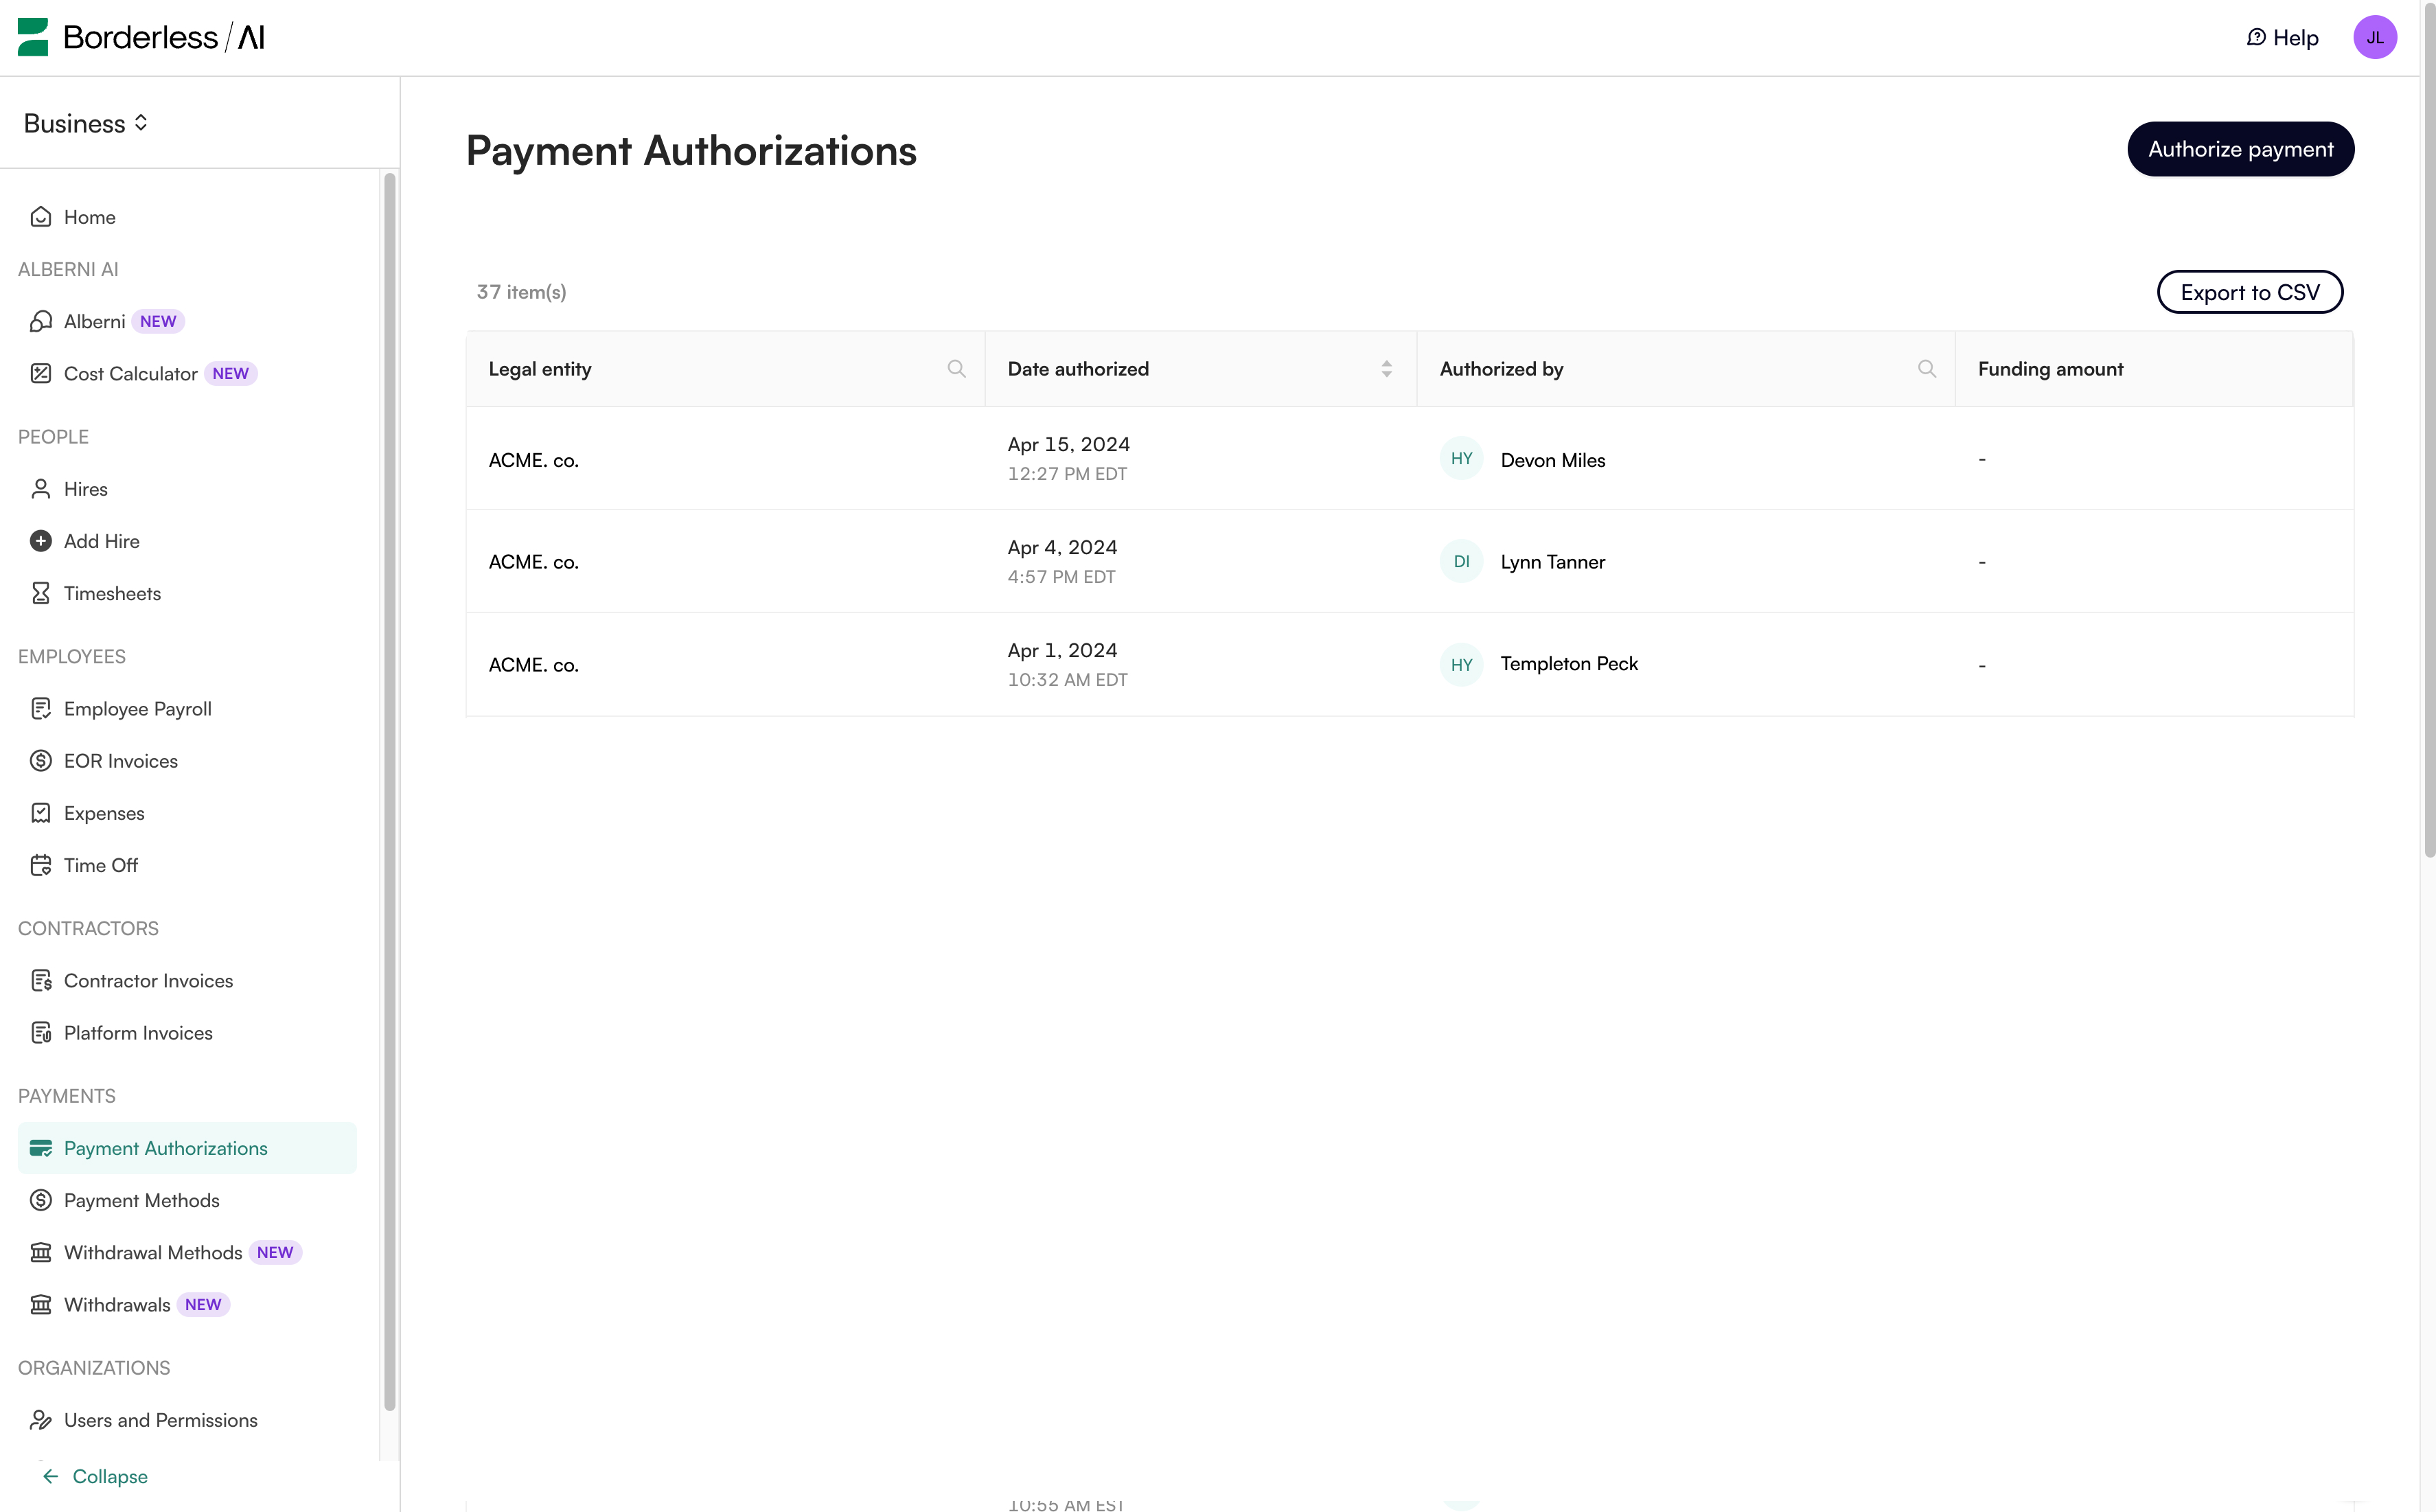Export the table to CSV
This screenshot has height=1512, width=2436.
tap(2250, 291)
